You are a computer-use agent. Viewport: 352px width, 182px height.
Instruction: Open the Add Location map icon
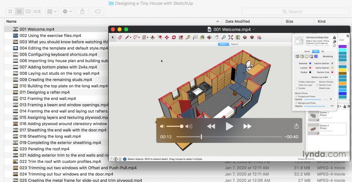[x=238, y=37]
